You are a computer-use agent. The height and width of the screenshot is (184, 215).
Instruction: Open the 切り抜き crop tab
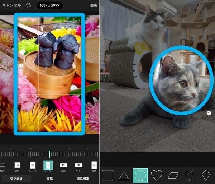pos(16,179)
